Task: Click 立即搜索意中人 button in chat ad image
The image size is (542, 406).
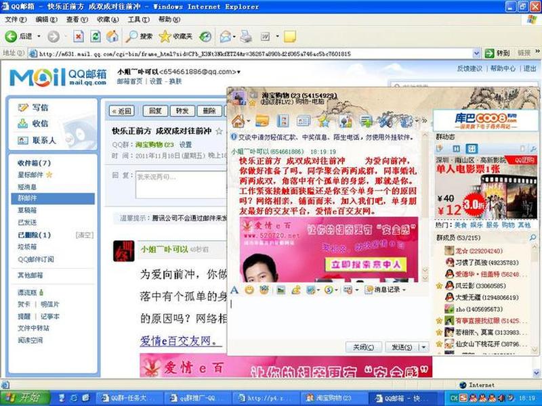Action: click(x=366, y=265)
